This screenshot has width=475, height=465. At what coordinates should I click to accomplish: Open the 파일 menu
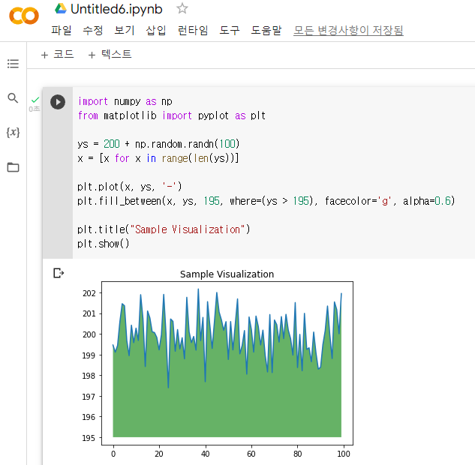(62, 30)
